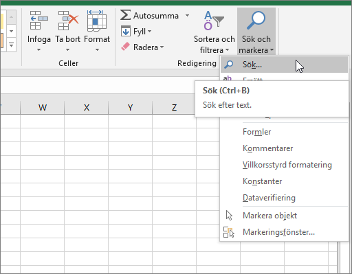Click the Fyll down-arrow icon

tap(126, 31)
